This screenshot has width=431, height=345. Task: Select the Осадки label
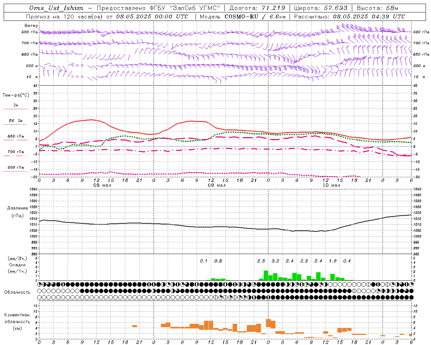(17, 265)
